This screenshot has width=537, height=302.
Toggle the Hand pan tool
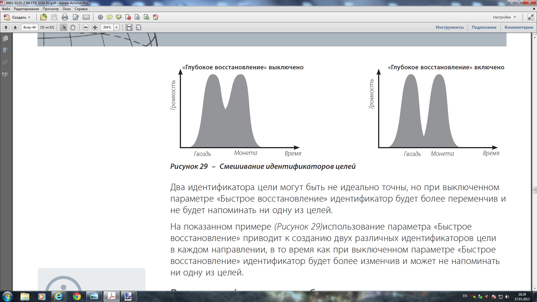click(73, 27)
